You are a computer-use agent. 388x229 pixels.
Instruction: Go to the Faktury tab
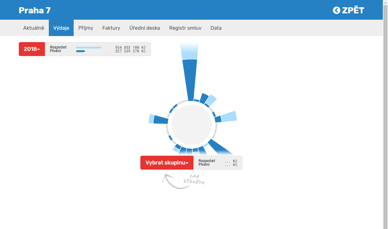pos(111,28)
